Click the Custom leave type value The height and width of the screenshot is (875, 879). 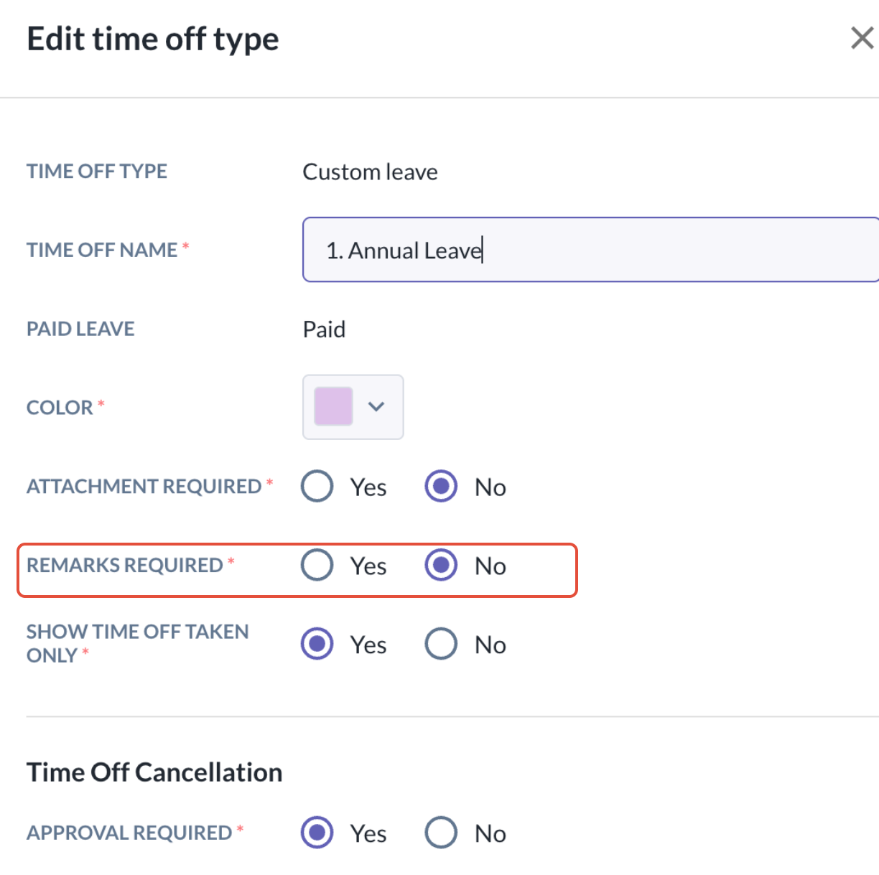click(370, 172)
